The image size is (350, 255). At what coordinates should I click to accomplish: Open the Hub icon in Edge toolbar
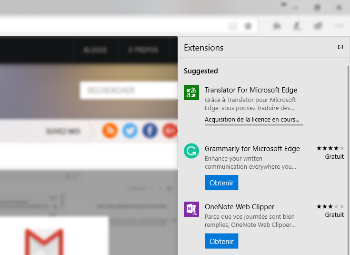[x=277, y=26]
